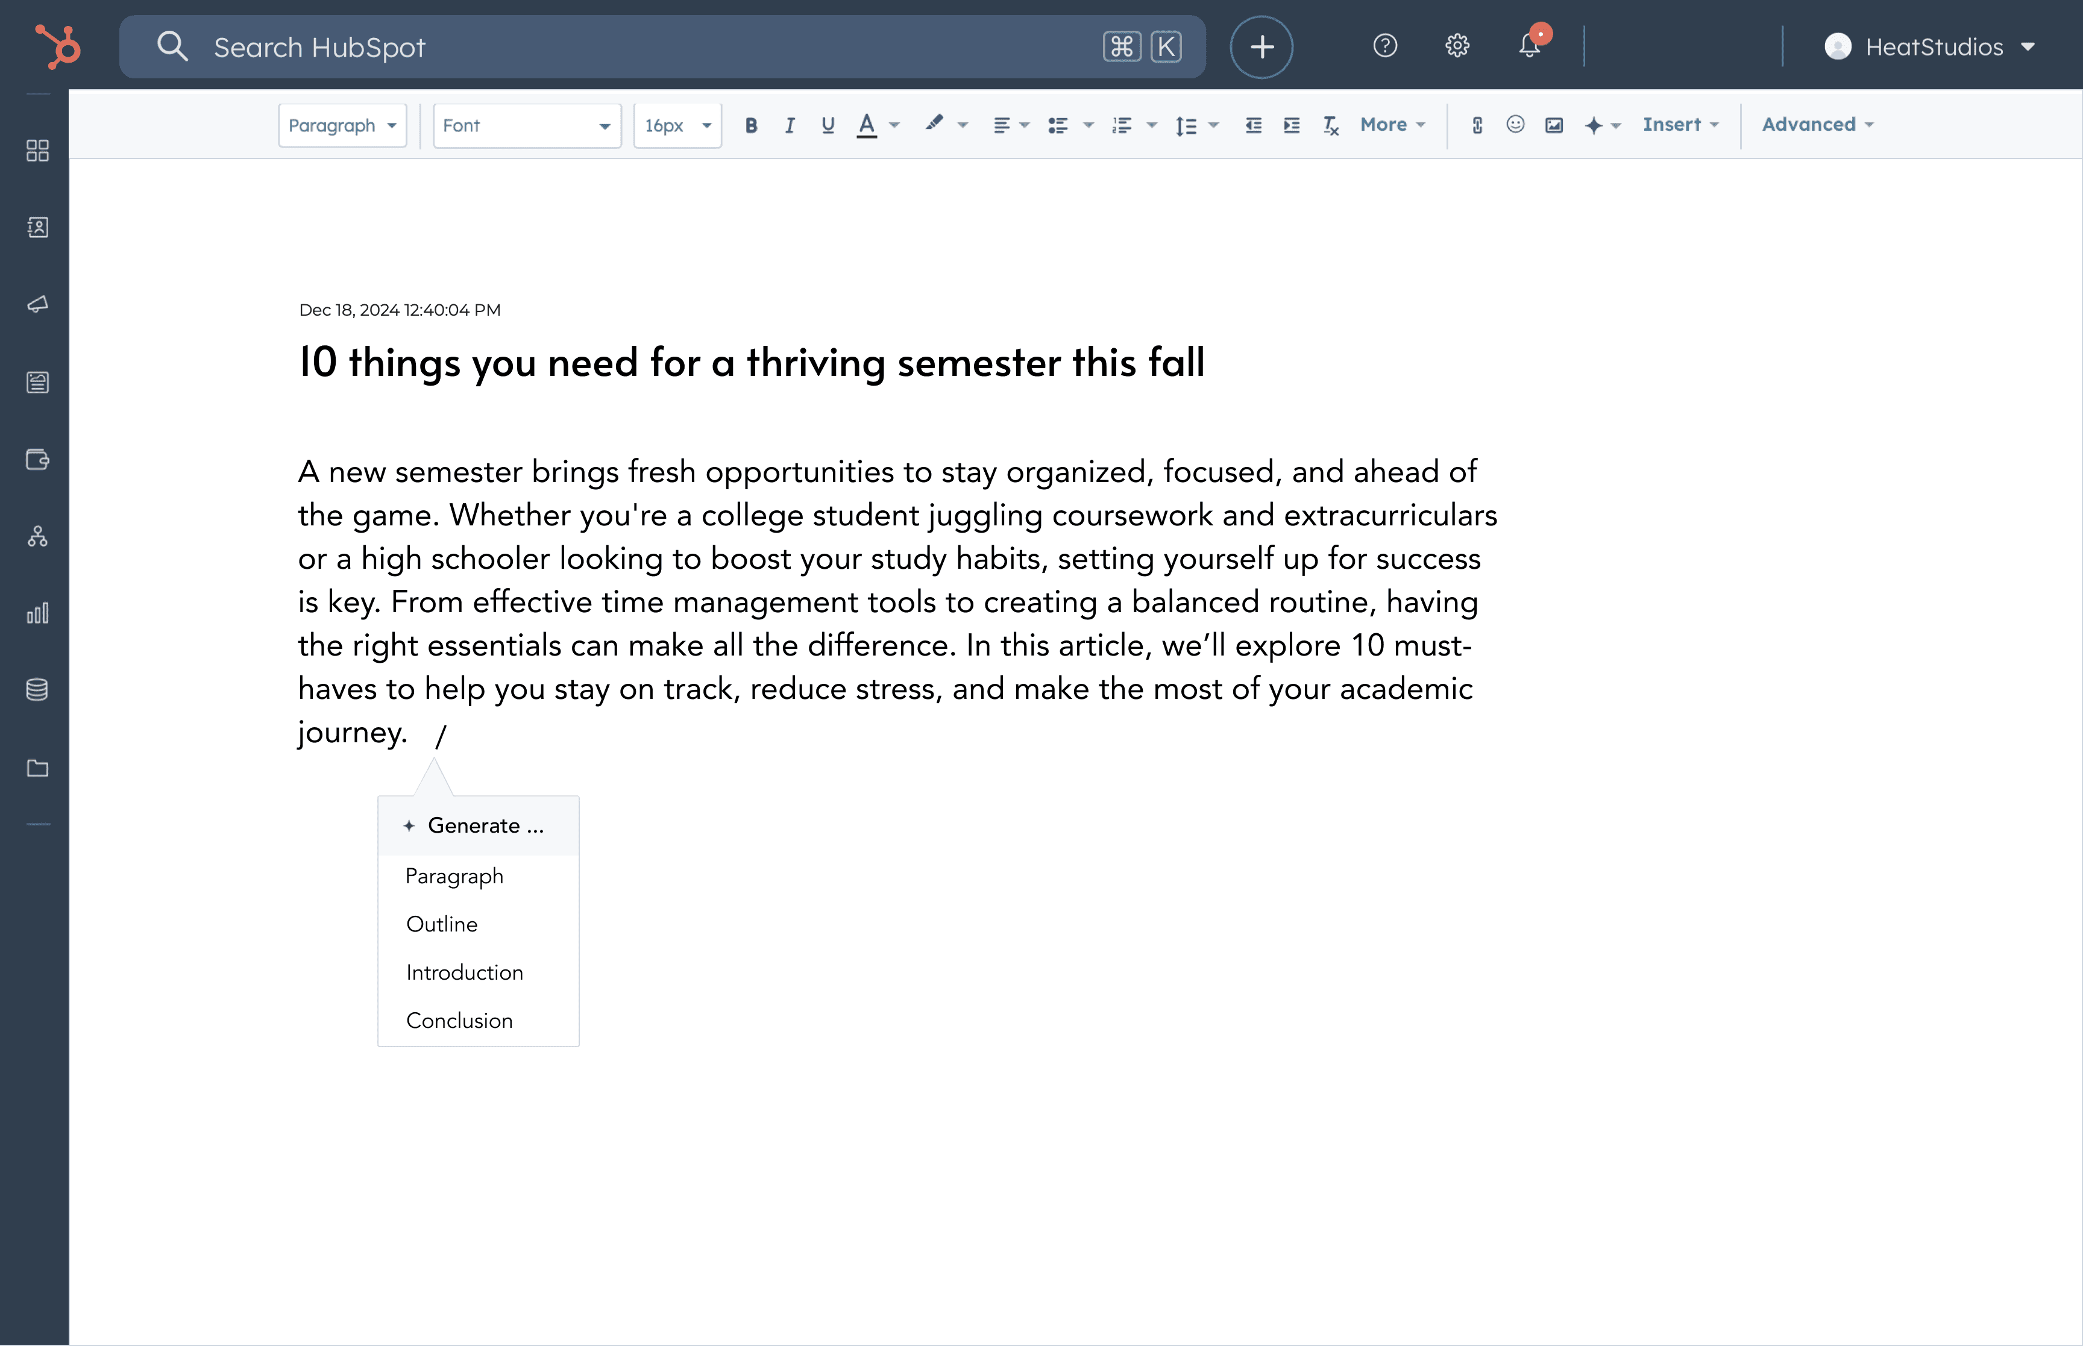Click the HubSpot sprocket logo

[58, 46]
